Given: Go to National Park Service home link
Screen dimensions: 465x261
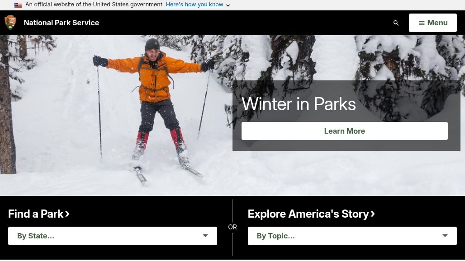Looking at the screenshot, I should 61,23.
